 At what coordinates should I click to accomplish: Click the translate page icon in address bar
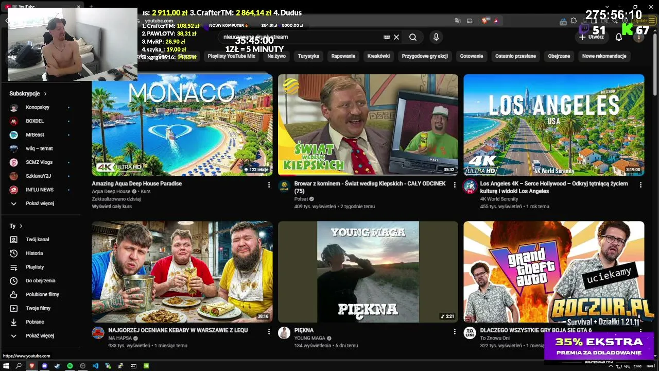click(457, 21)
